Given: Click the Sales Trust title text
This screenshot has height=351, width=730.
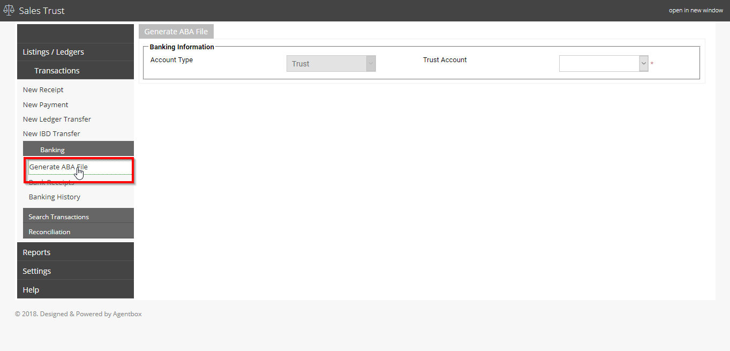Looking at the screenshot, I should pos(42,11).
